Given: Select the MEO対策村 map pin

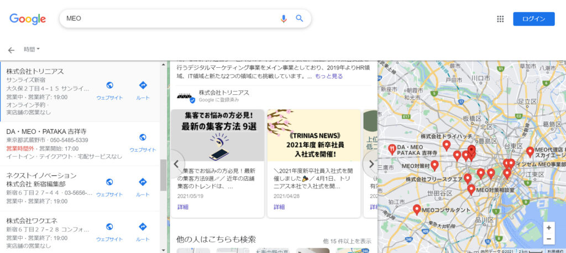Looking at the screenshot, I should coord(434,165).
